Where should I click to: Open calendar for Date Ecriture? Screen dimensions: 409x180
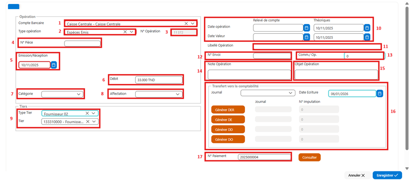(380, 93)
